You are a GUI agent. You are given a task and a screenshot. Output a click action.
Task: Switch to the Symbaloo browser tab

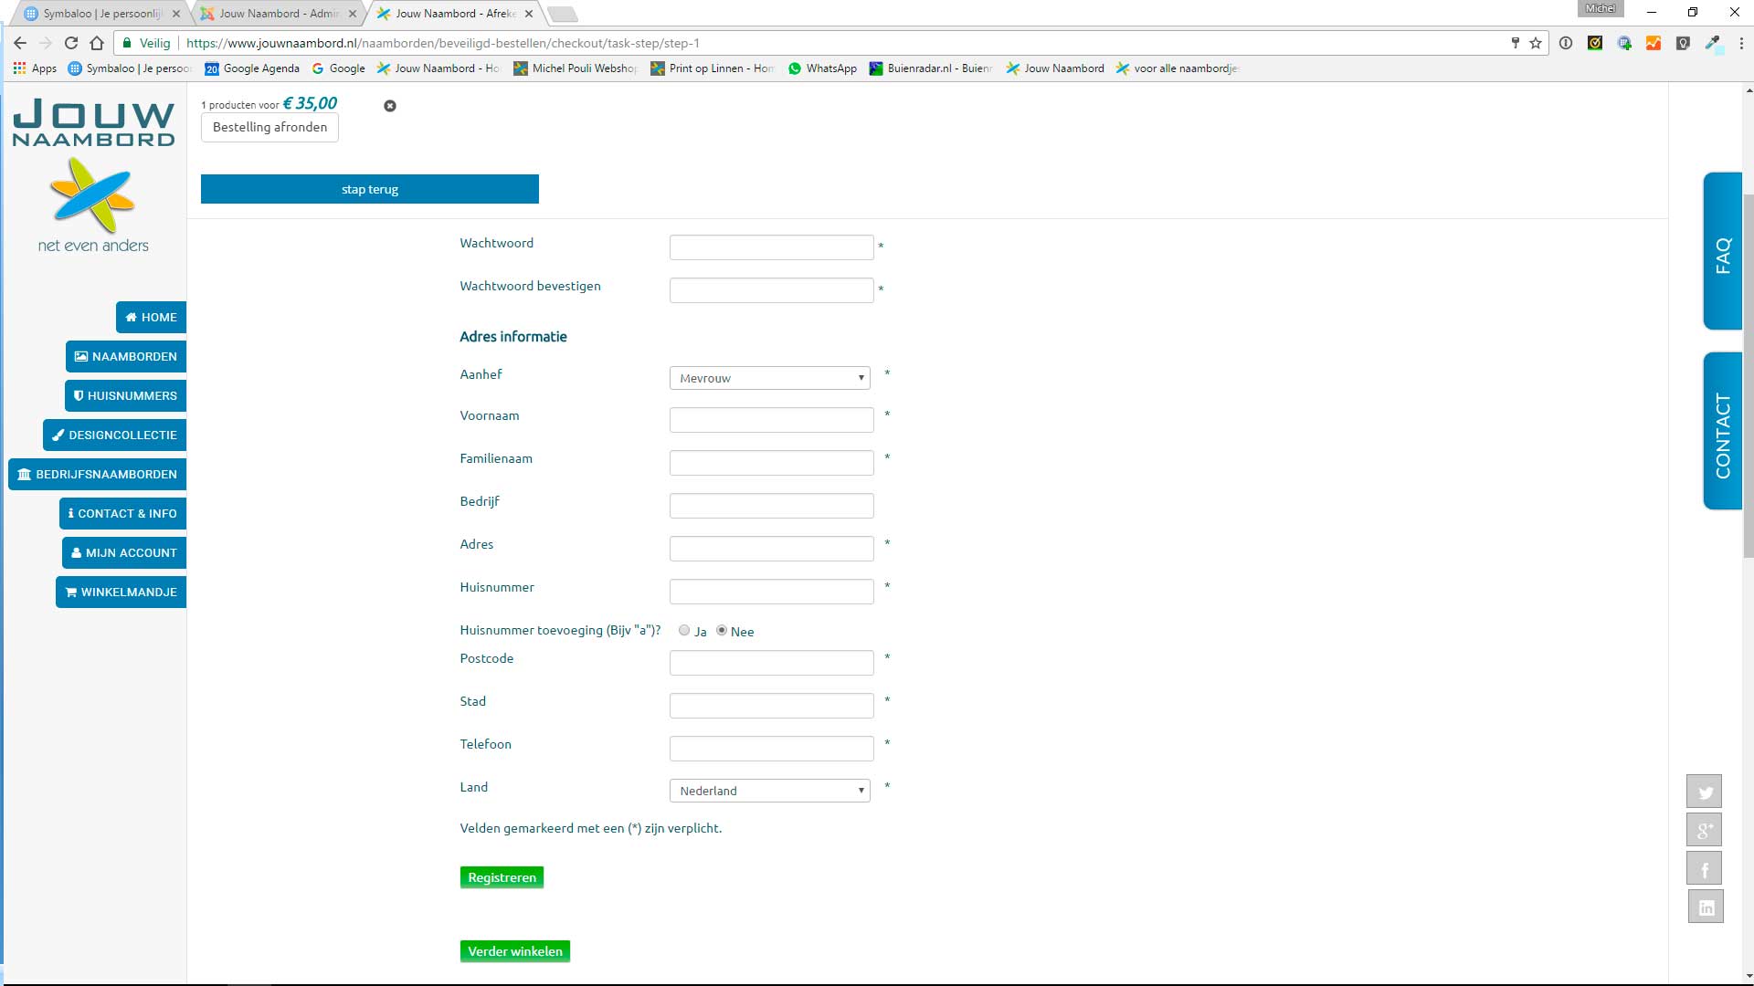(x=100, y=14)
